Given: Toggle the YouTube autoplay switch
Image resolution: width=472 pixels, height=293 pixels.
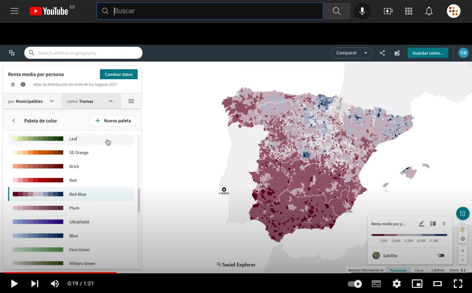Looking at the screenshot, I should (355, 284).
